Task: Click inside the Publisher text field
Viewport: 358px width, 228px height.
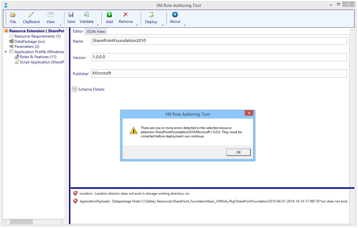Action: 195,73
